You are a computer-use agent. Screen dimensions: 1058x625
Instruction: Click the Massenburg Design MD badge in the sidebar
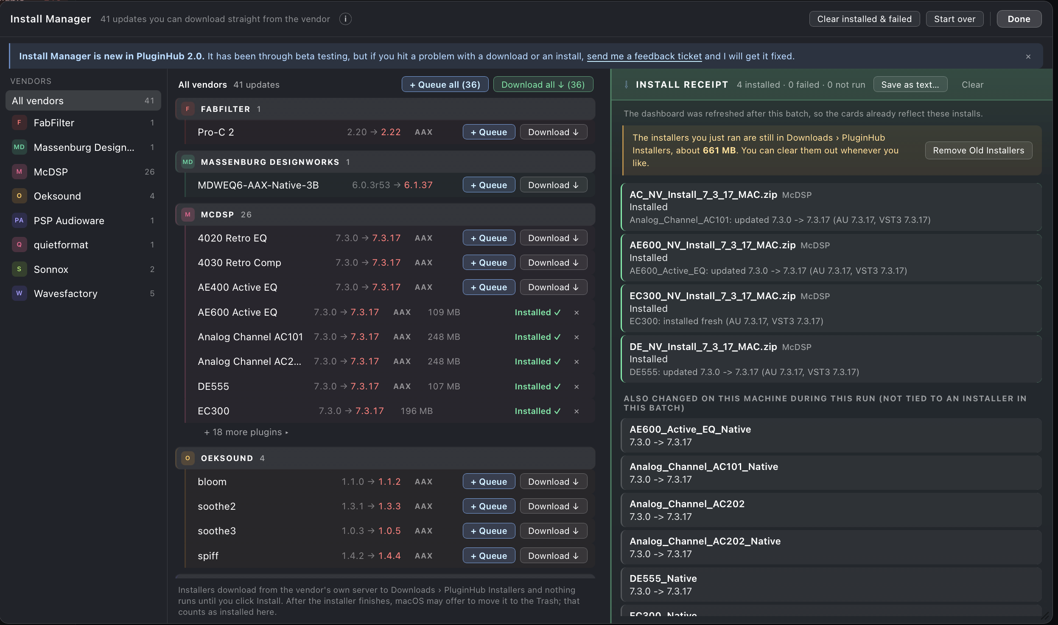pyautogui.click(x=19, y=147)
